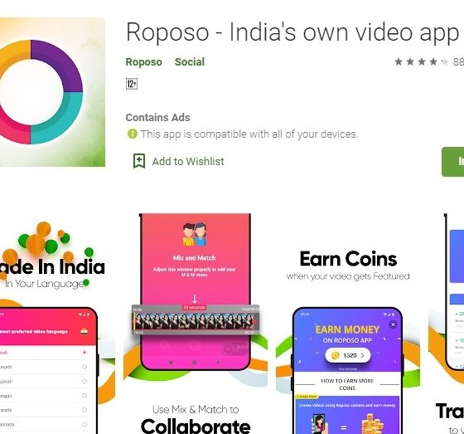Image resolution: width=464 pixels, height=434 pixels.
Task: Click the 1320 coins chevron pill
Action: [x=348, y=355]
